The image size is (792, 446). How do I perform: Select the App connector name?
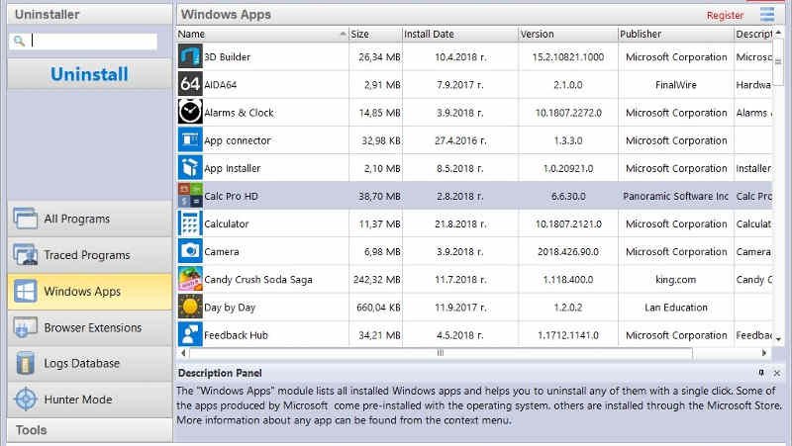[x=238, y=140]
